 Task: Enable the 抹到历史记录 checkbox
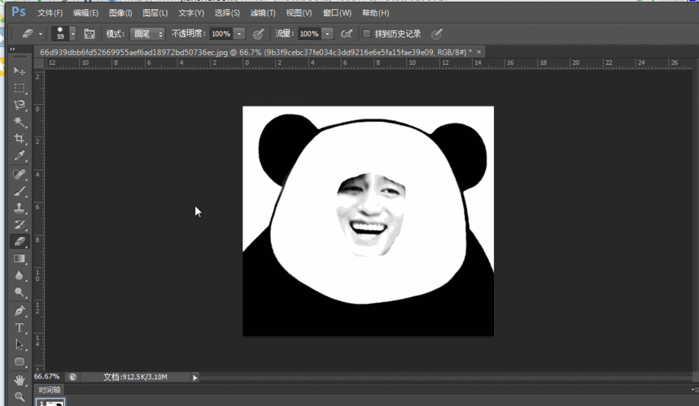coord(367,34)
